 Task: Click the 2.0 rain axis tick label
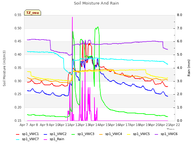(179, 94)
